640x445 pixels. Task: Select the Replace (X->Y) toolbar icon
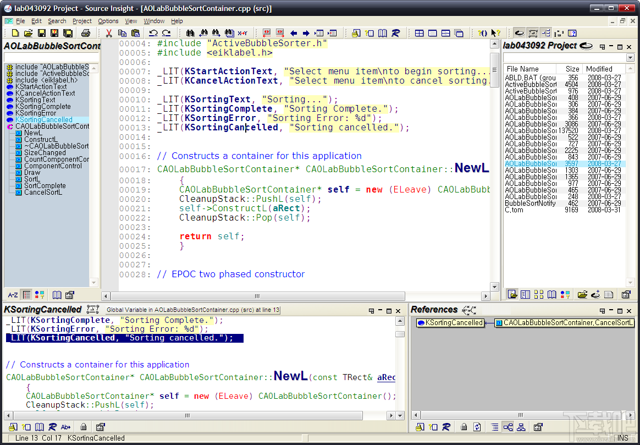[242, 34]
